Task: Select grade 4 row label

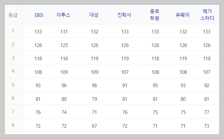Action: [13, 71]
